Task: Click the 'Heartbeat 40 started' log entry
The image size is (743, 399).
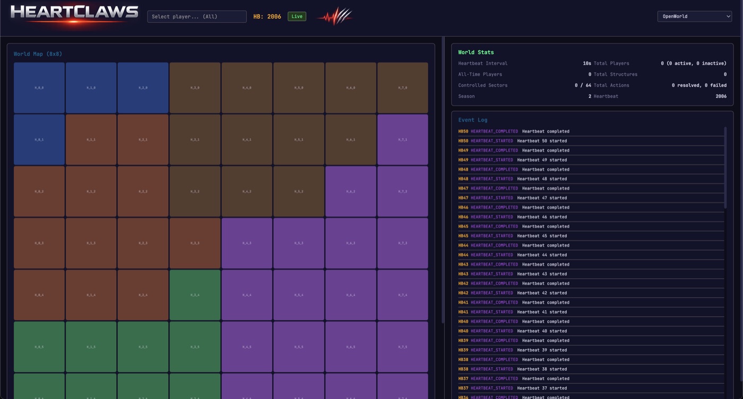Action: (591, 331)
